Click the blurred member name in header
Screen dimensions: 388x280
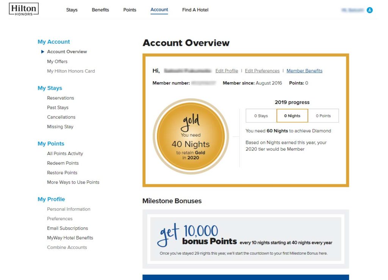point(353,10)
